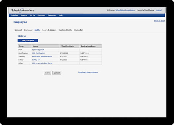Viewport: 174px width, 125px height.
Task: Click the Cancel button
Action: click(x=57, y=73)
